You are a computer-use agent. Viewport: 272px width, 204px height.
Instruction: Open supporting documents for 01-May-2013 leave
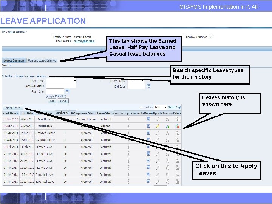pyautogui.click(x=129, y=126)
